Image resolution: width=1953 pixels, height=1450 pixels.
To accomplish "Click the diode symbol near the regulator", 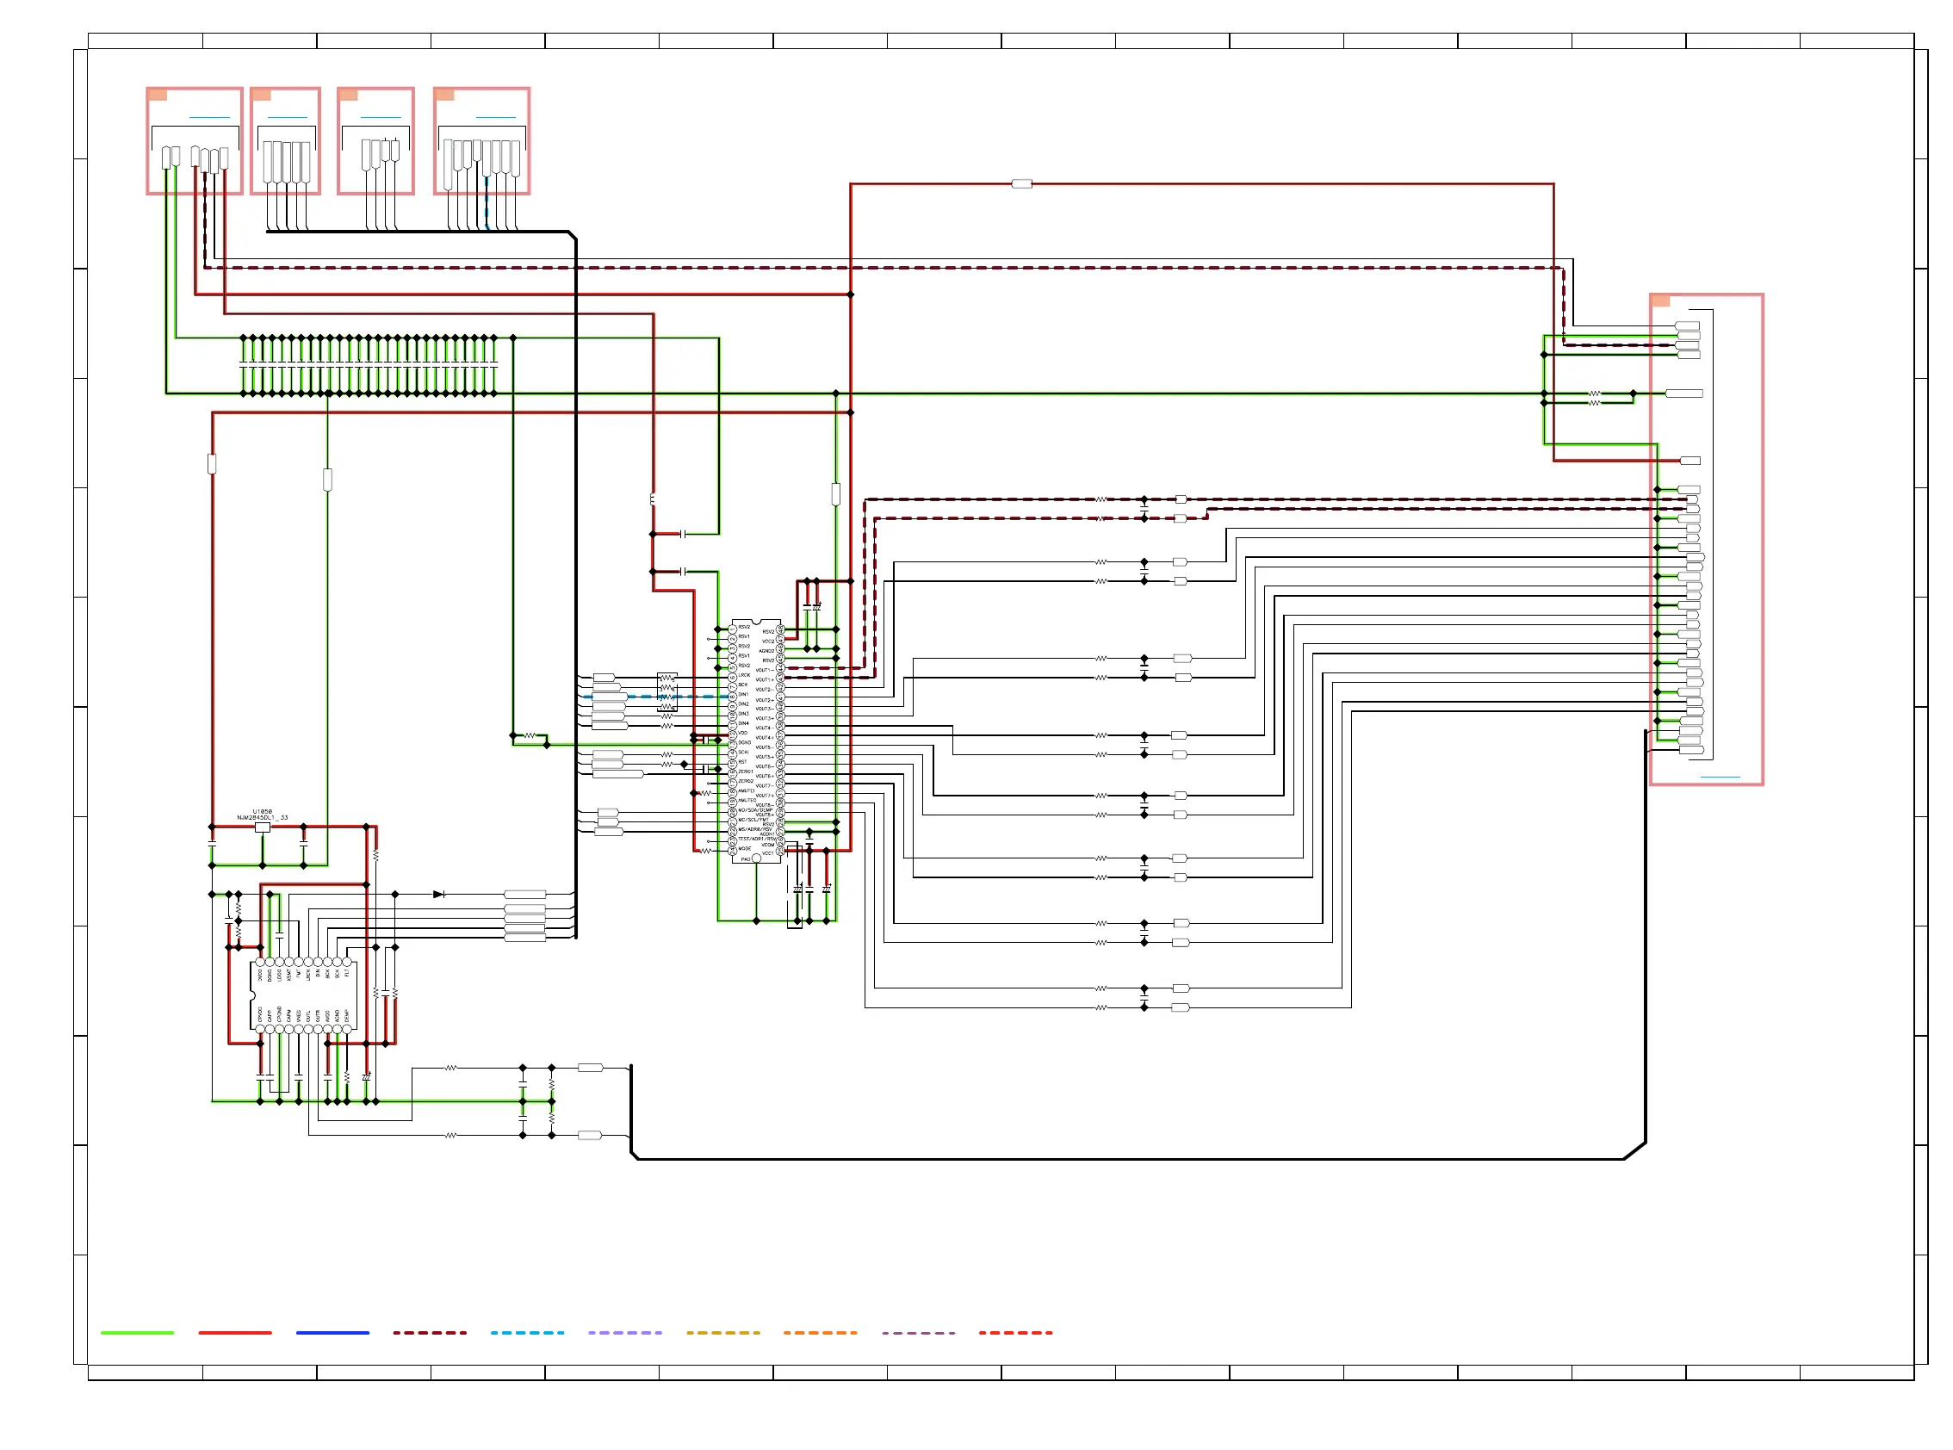I will [x=439, y=895].
